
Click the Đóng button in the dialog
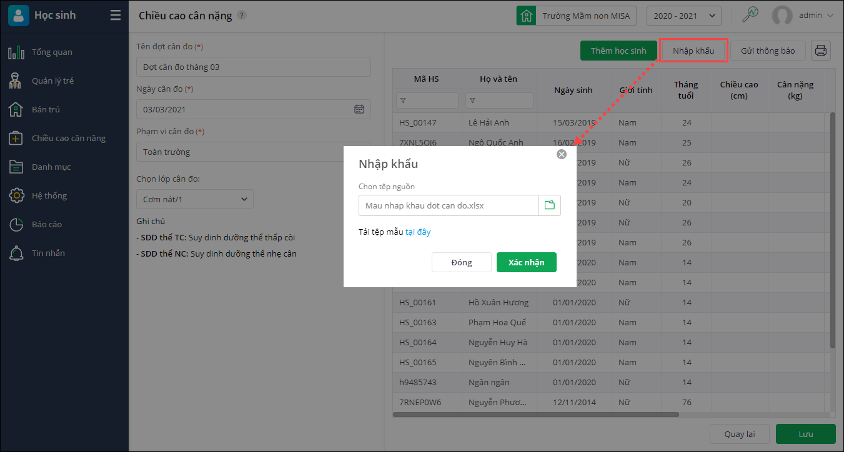(461, 262)
